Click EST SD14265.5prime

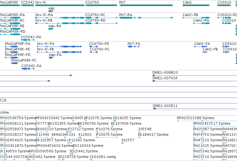(127, 118)
